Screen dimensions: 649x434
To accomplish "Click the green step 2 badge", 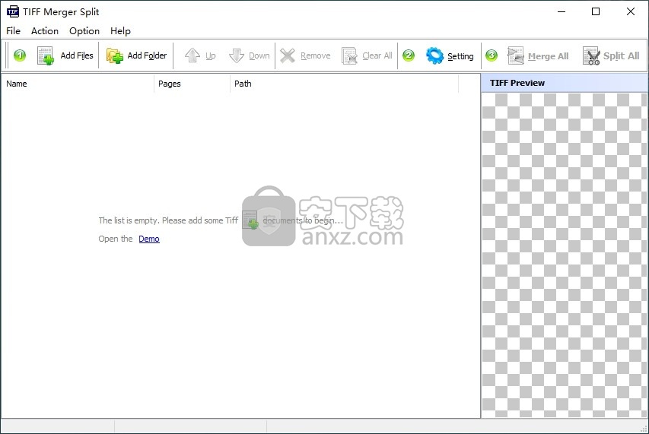I will point(409,55).
